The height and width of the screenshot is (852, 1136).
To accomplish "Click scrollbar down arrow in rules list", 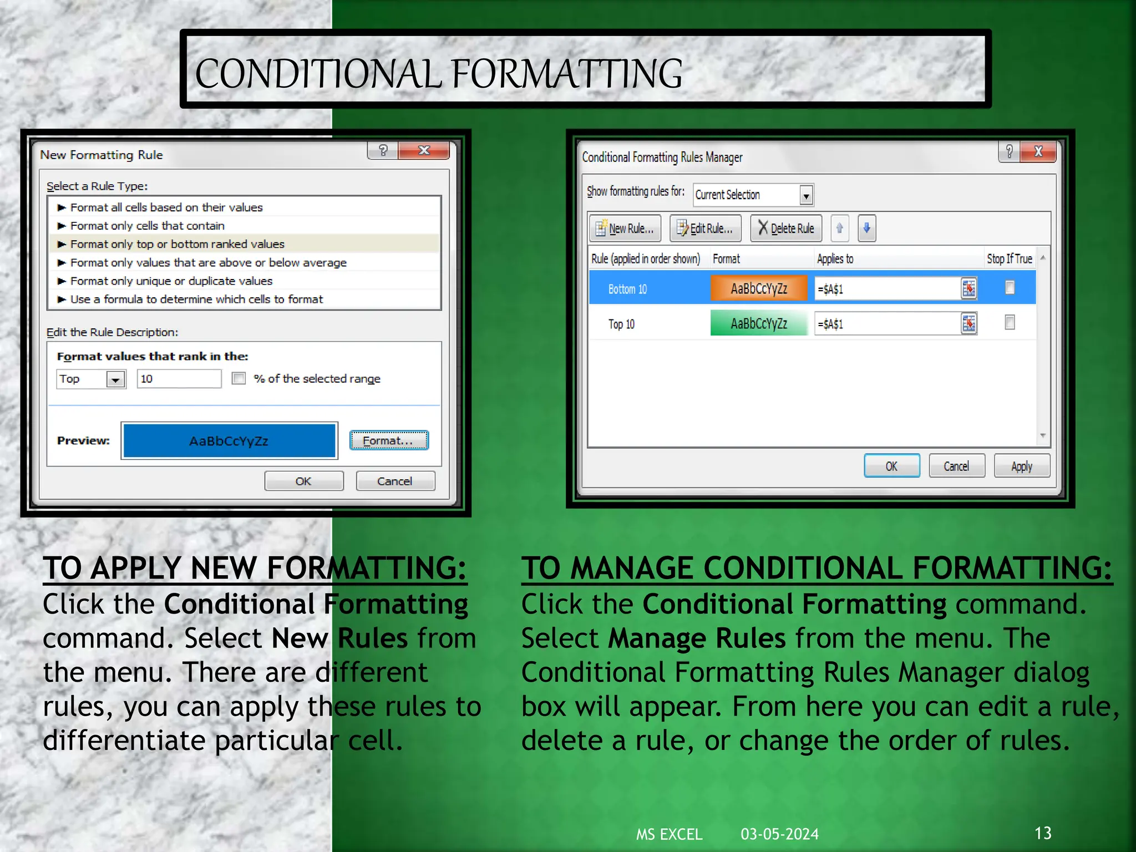I will point(1043,436).
